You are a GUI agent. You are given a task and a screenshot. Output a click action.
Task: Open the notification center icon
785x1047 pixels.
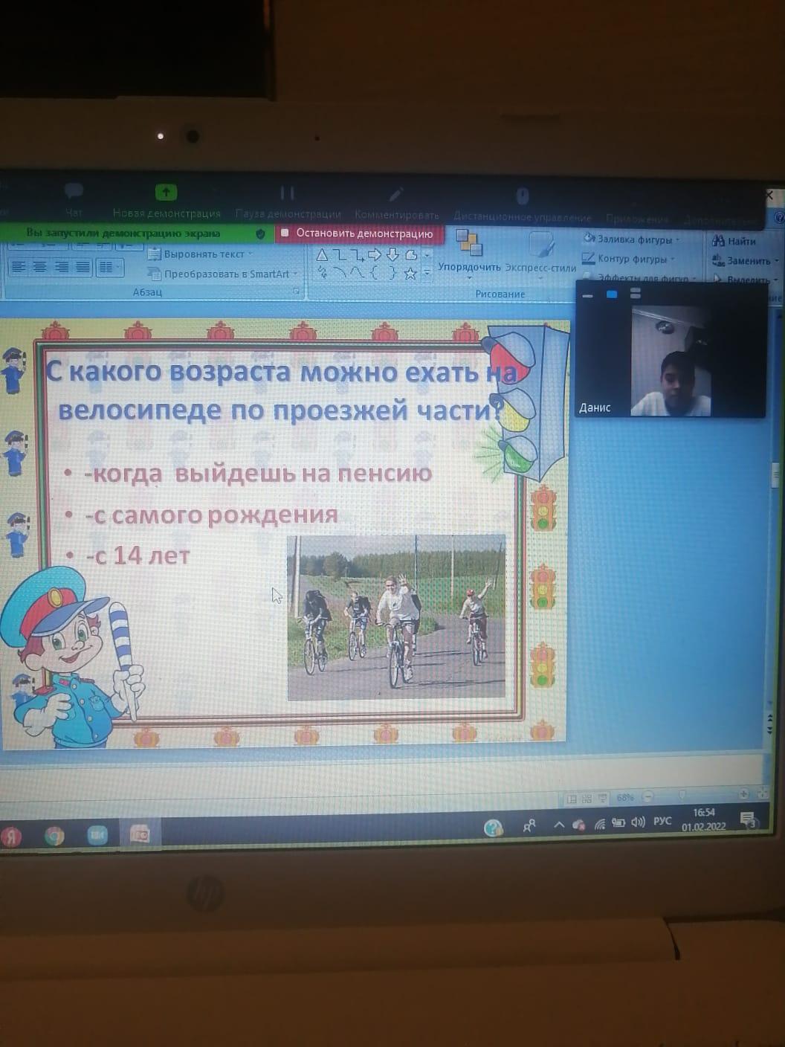pos(749,819)
